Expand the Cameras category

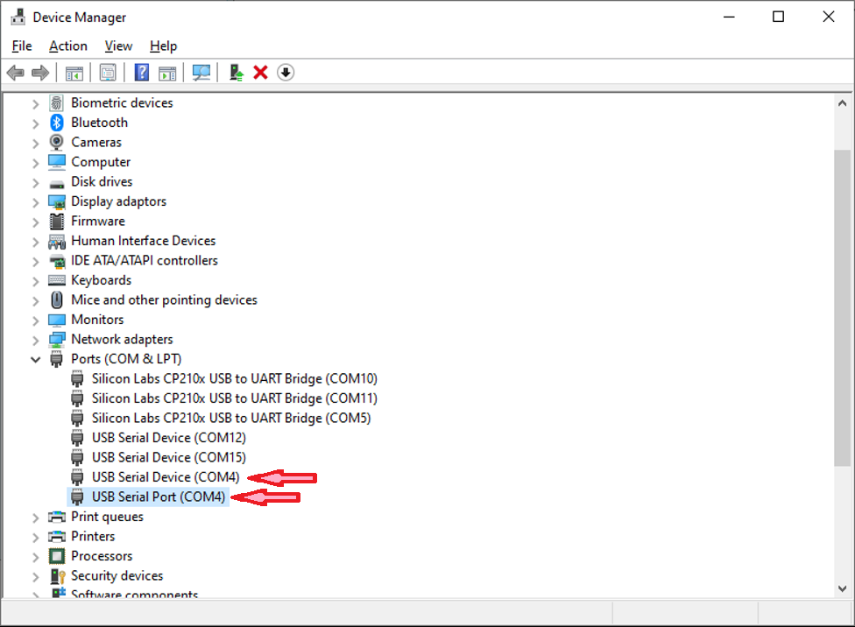tap(35, 144)
